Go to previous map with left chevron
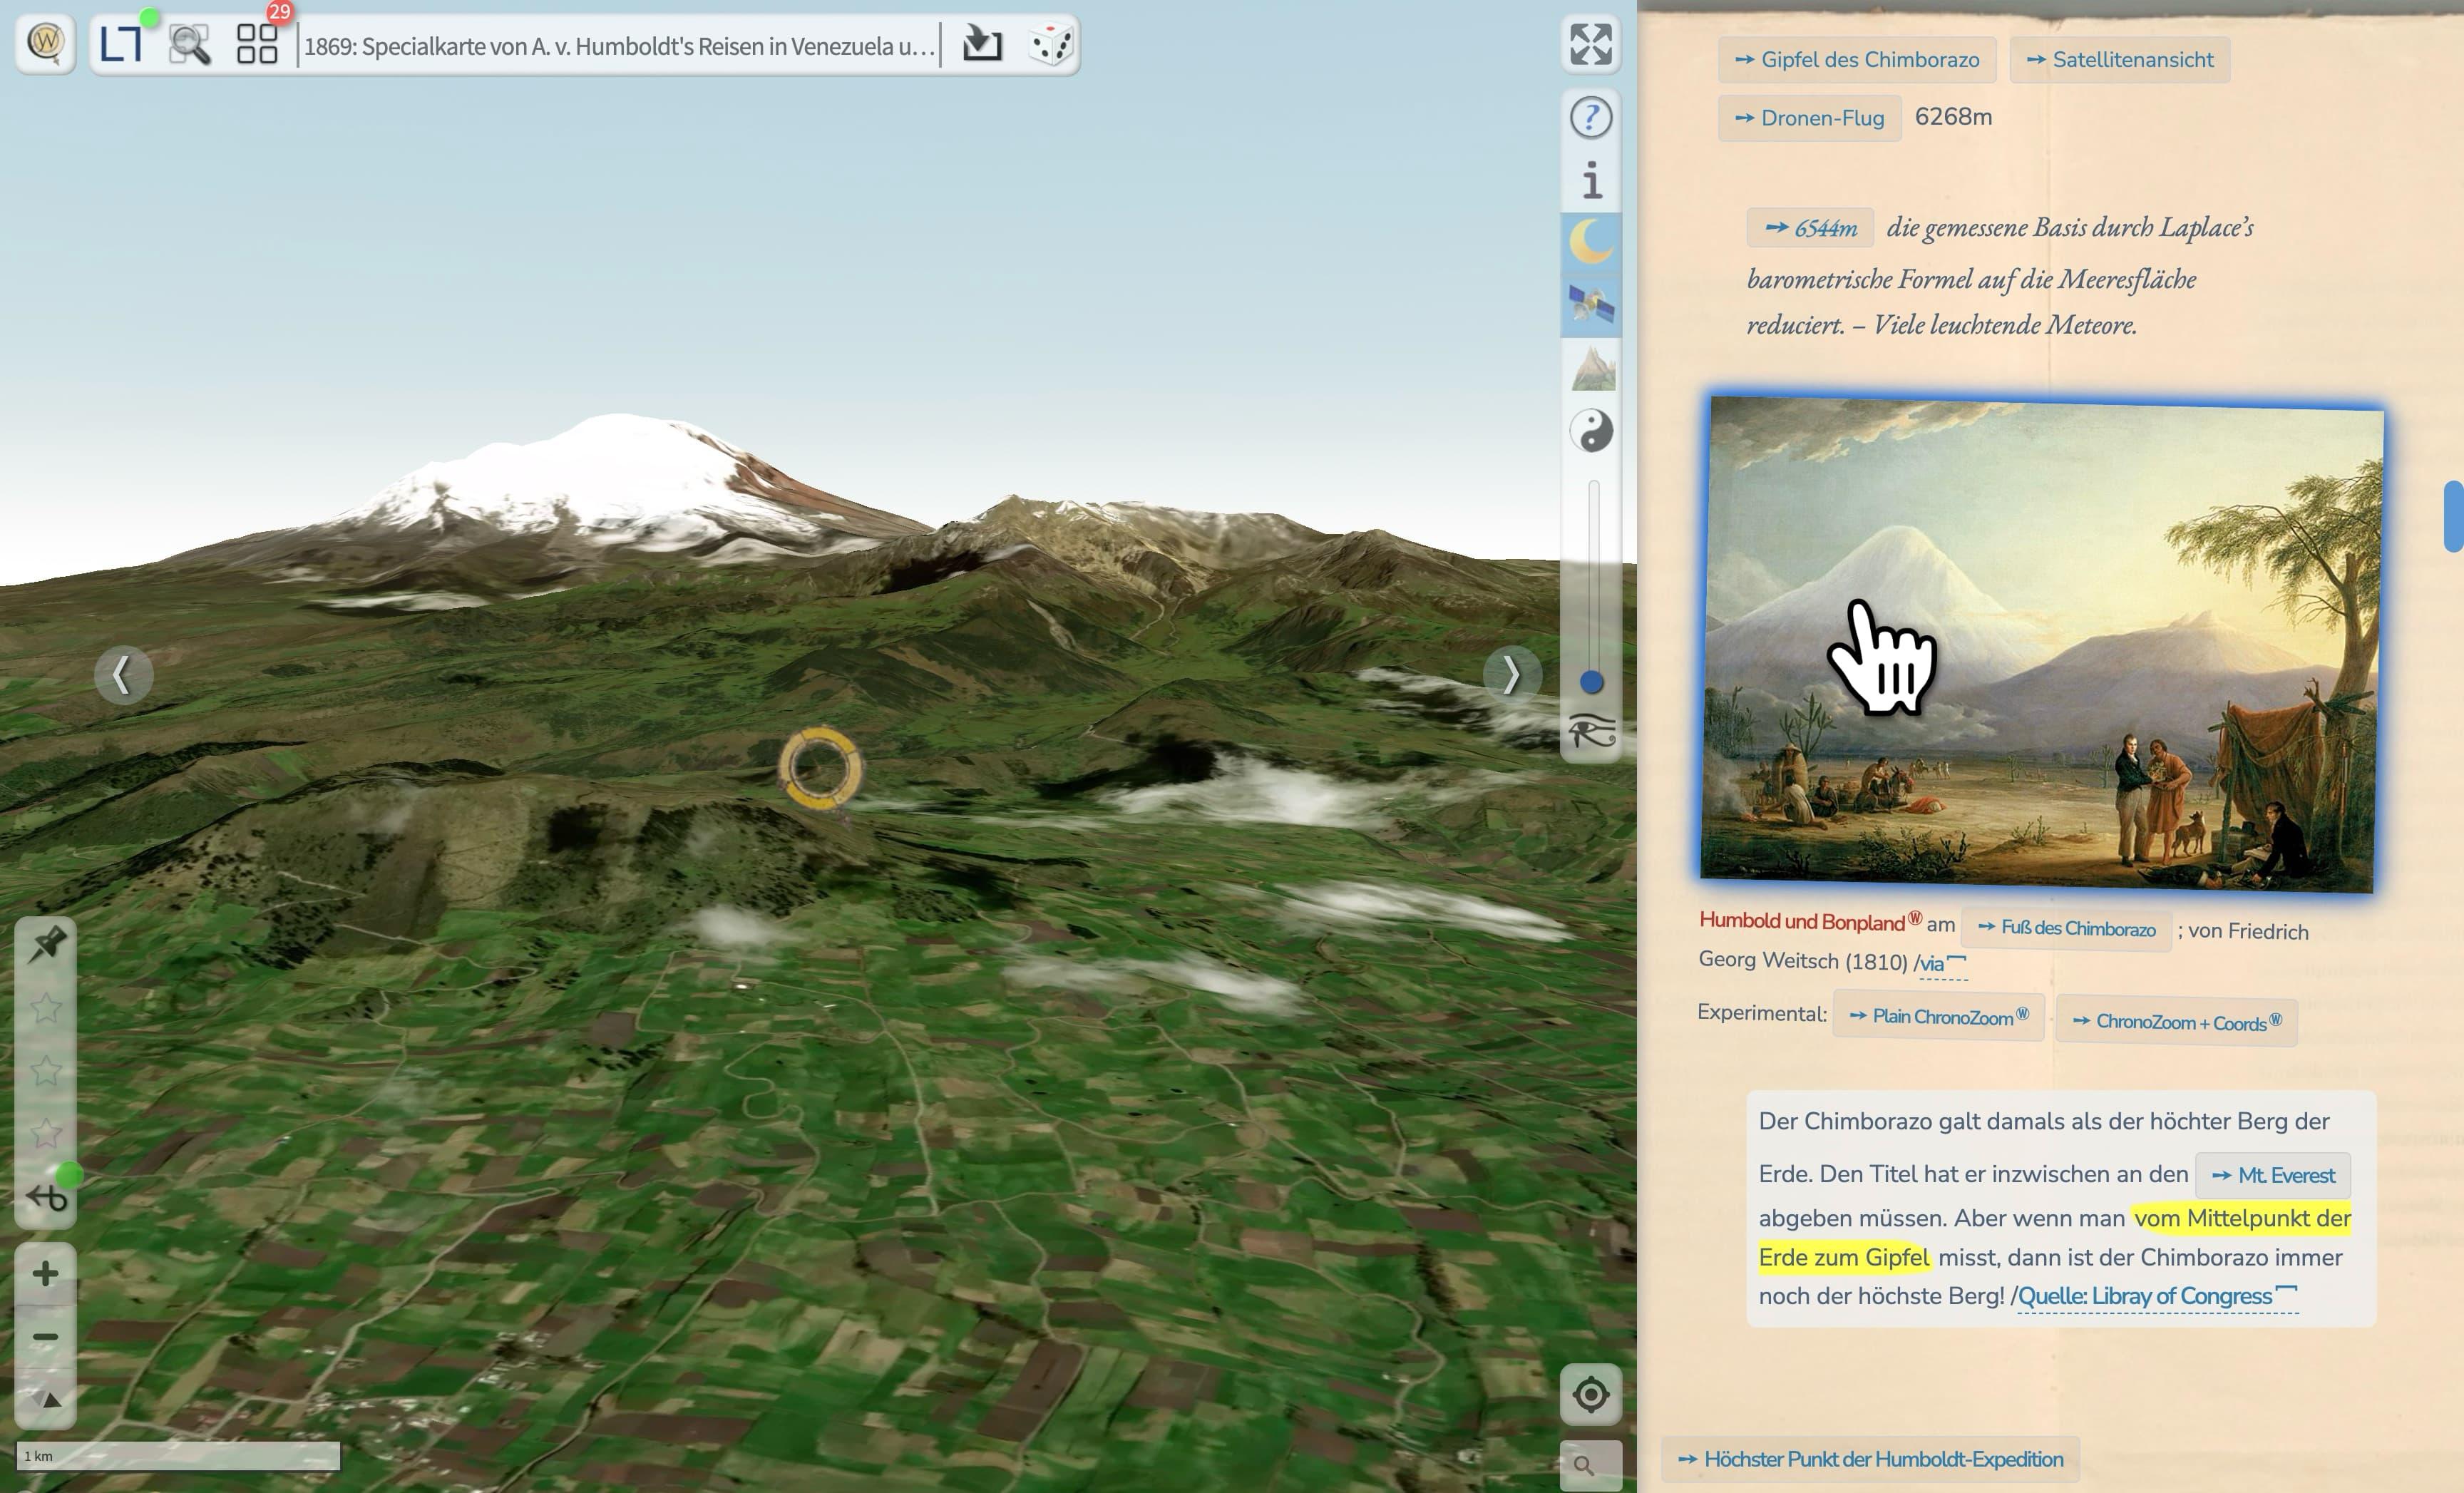2464x1493 pixels. click(x=123, y=675)
